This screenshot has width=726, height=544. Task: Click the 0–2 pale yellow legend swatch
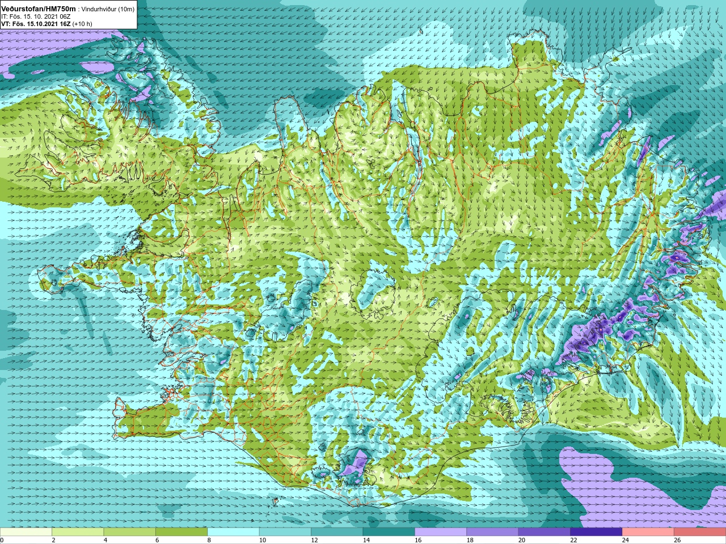[x=26, y=532]
